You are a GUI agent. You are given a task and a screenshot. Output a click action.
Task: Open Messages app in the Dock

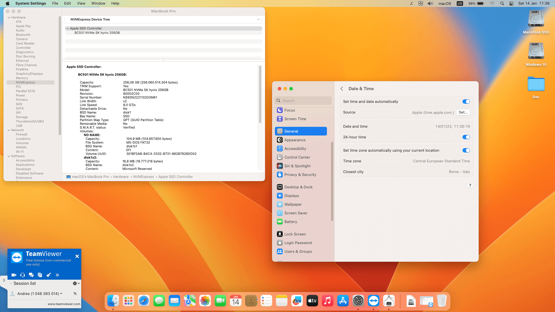(159, 301)
